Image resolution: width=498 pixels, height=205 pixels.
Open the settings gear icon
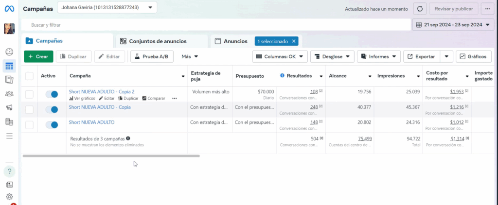pyautogui.click(x=9, y=196)
